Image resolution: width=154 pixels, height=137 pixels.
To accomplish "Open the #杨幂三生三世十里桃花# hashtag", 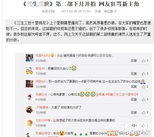I will pos(122,95).
